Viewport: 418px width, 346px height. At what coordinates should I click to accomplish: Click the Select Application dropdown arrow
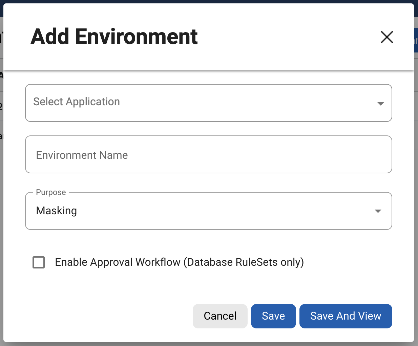point(381,104)
